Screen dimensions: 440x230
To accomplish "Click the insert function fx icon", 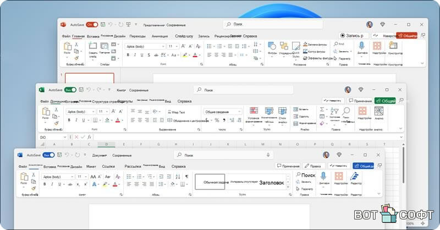I will 89,137.
